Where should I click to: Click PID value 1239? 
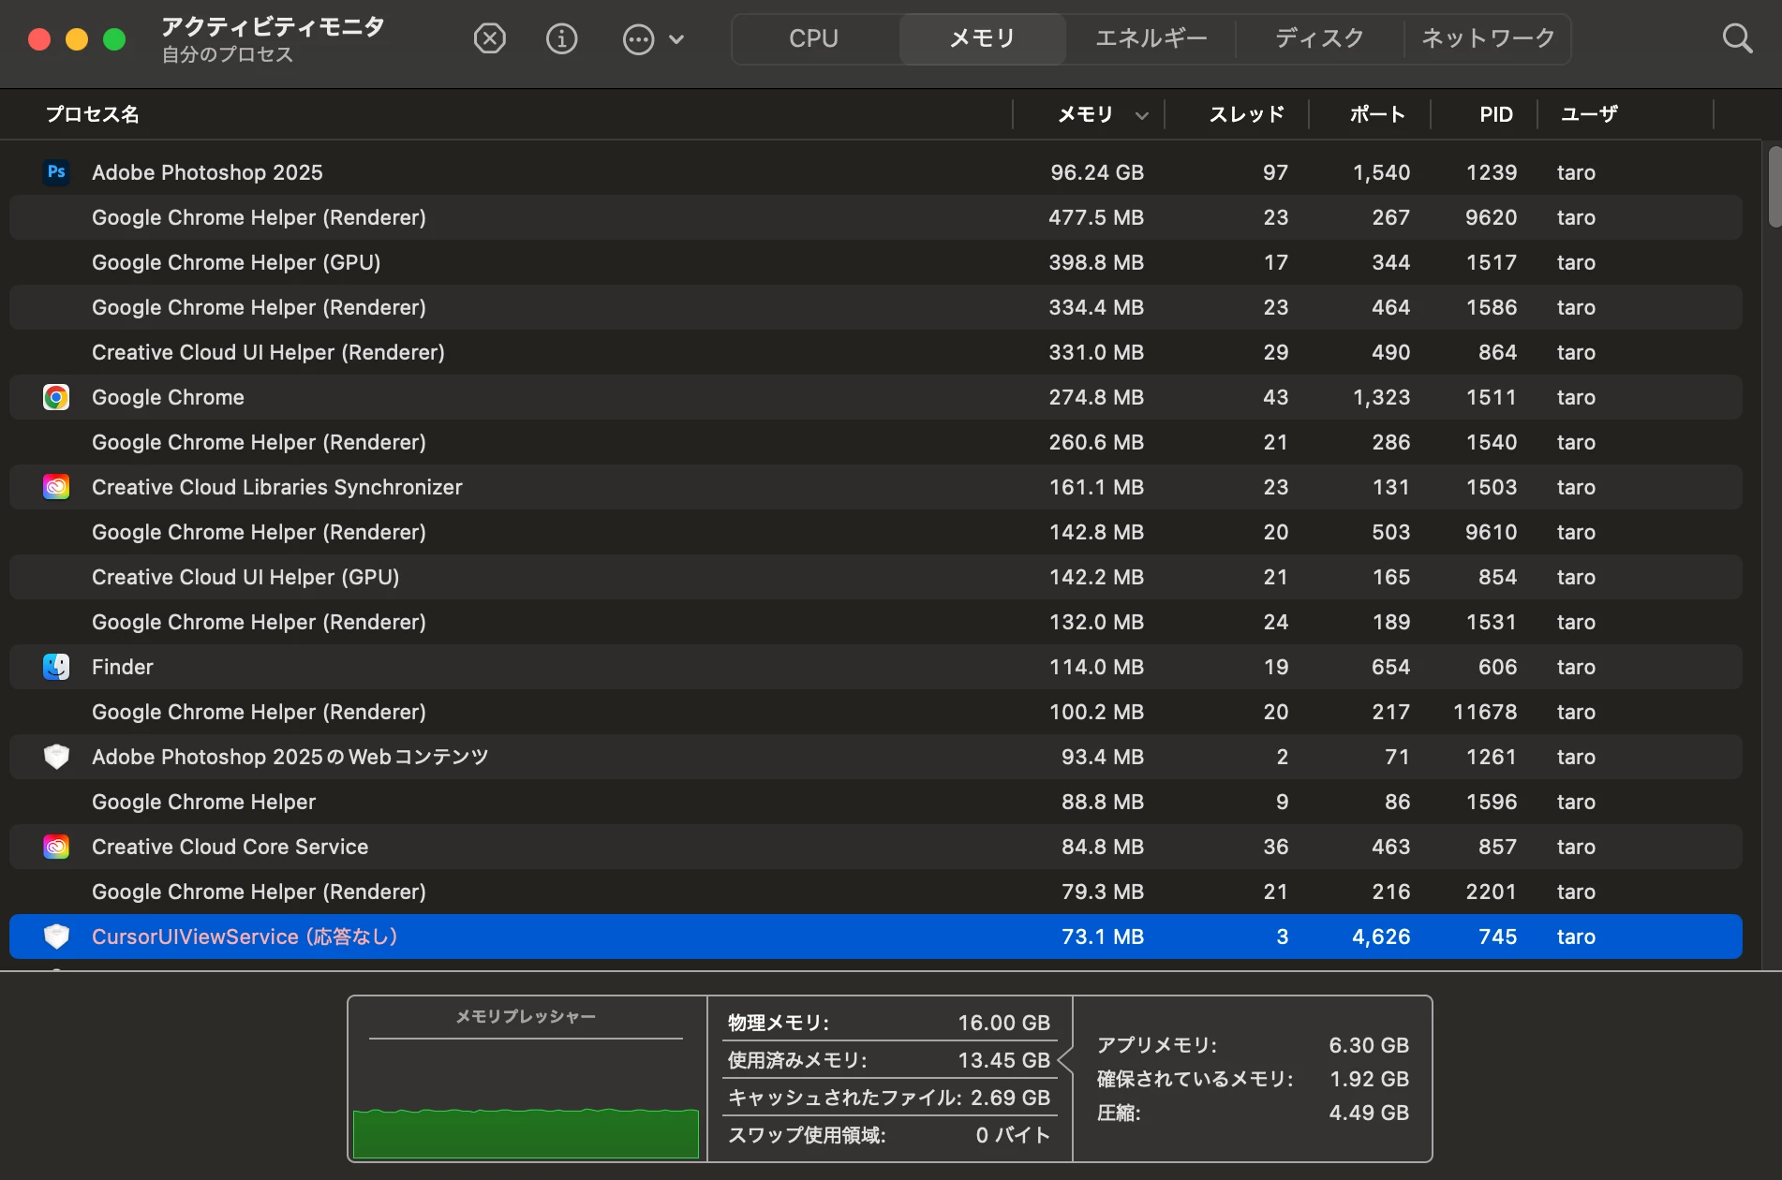(1492, 172)
